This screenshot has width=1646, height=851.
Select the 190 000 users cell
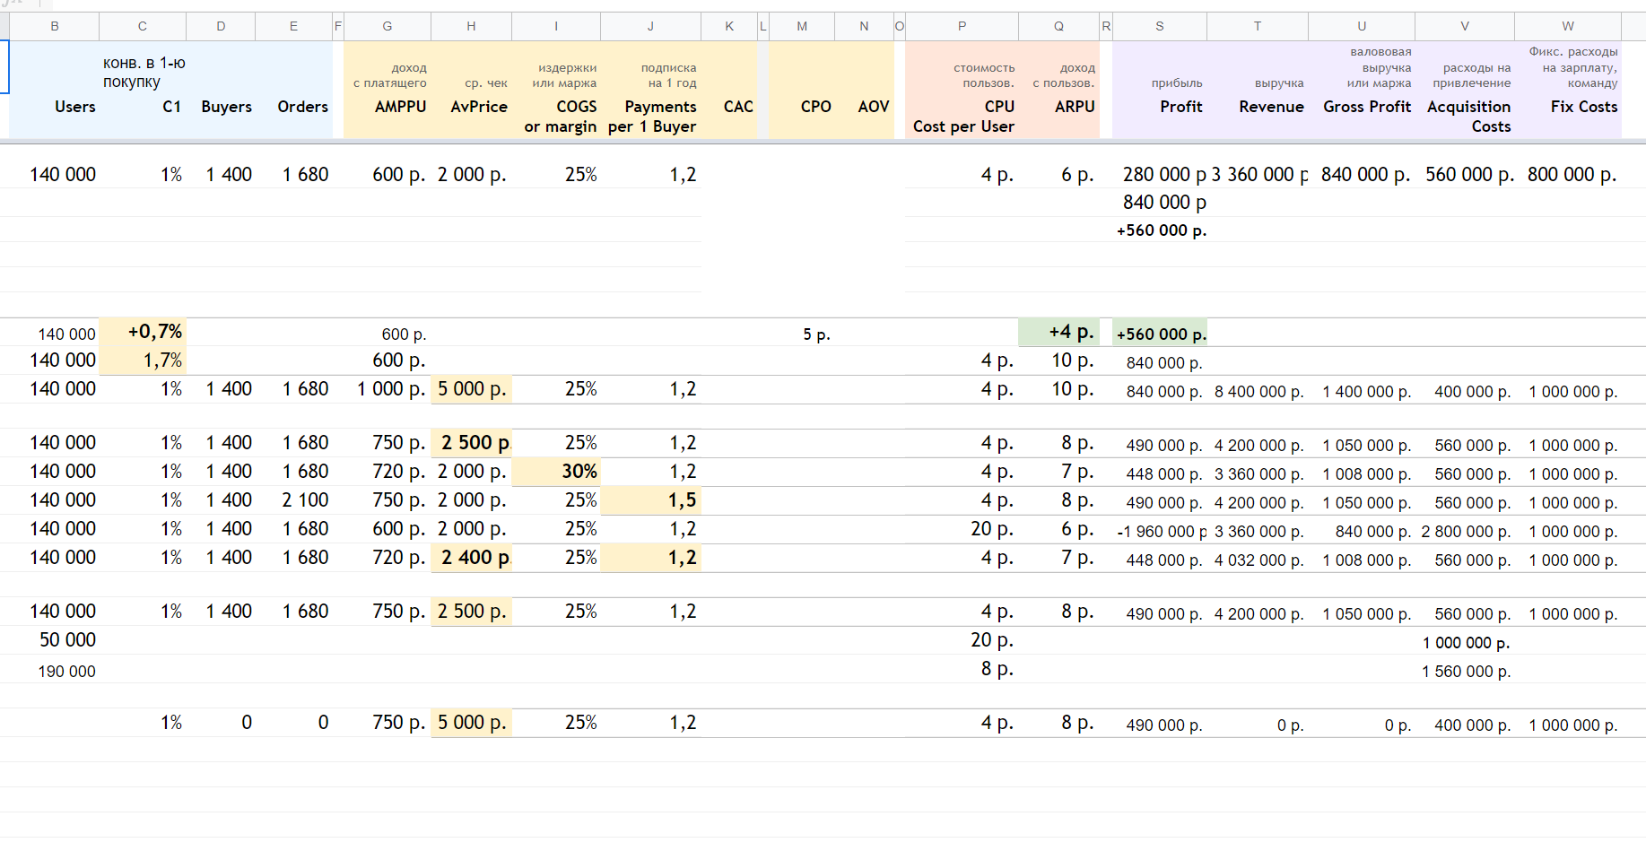(x=65, y=672)
